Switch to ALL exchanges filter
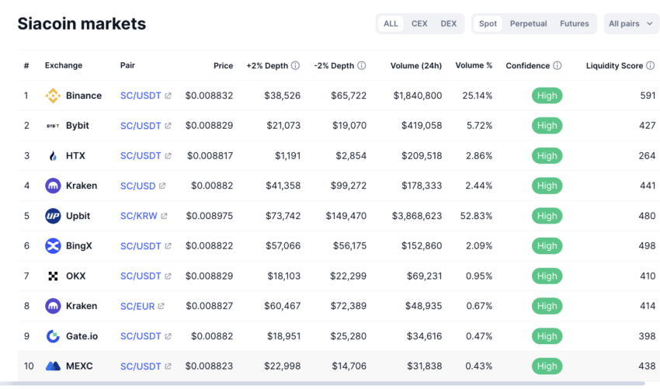 (391, 24)
